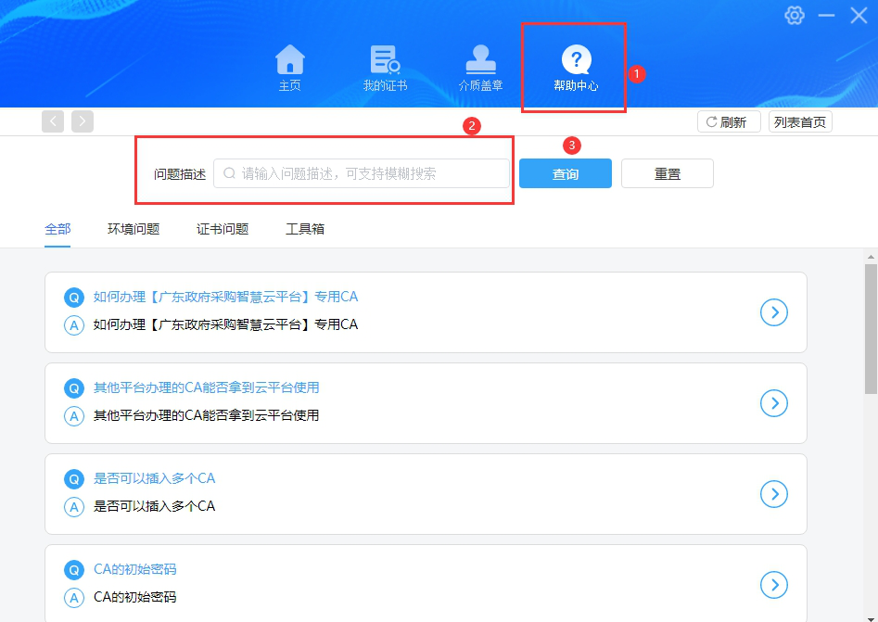Viewport: 878px width, 622px height.
Task: Open question link 其他平台办理的CA能否拿到云平台使用
Action: click(x=206, y=387)
